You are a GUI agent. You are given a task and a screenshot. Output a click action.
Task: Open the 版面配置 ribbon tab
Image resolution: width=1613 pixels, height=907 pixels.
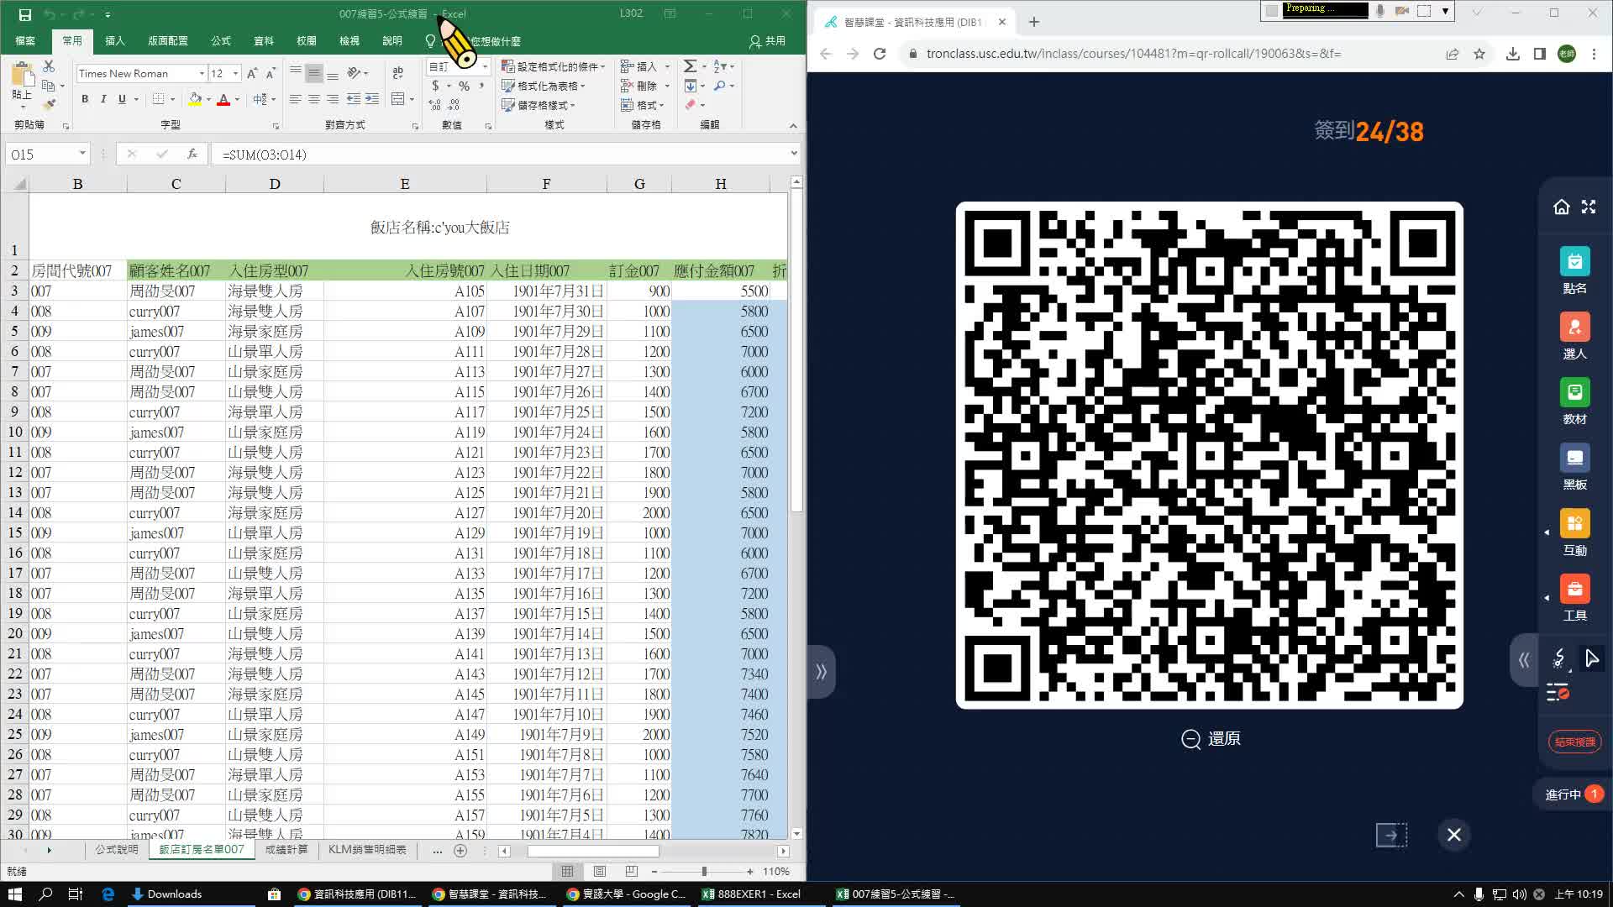tap(168, 40)
